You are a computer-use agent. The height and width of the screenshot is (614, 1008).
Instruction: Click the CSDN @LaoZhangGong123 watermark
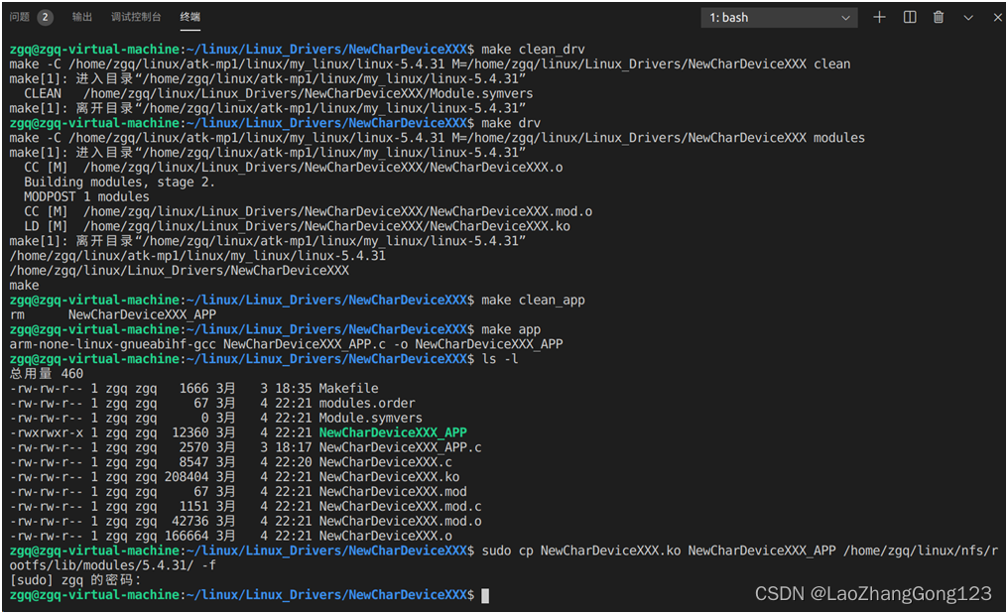[x=873, y=594]
